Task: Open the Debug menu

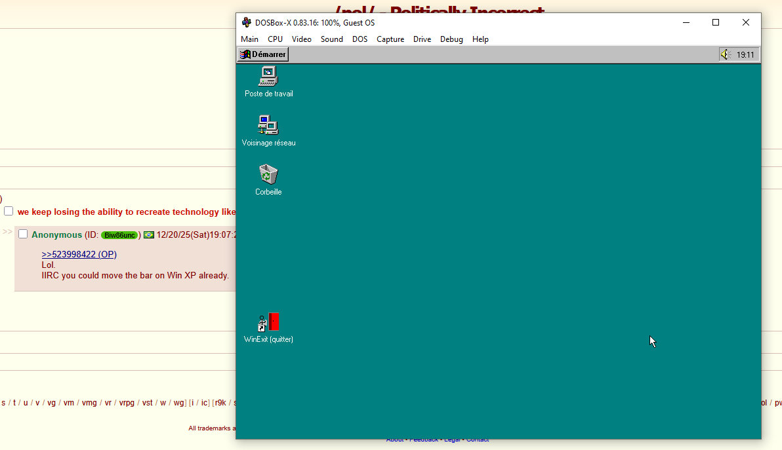Action: click(x=451, y=39)
